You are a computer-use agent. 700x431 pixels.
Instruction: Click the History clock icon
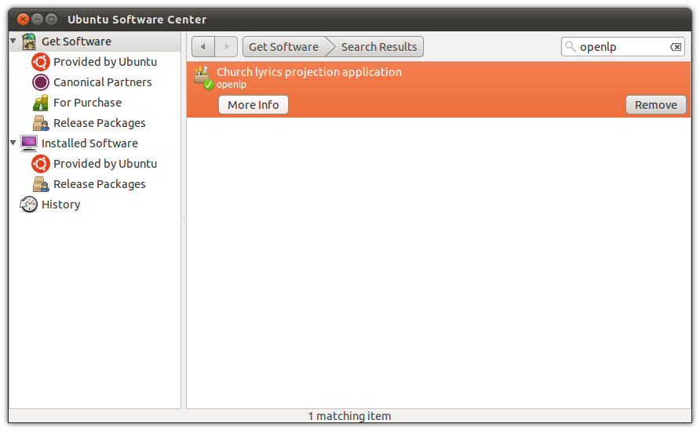click(x=29, y=205)
